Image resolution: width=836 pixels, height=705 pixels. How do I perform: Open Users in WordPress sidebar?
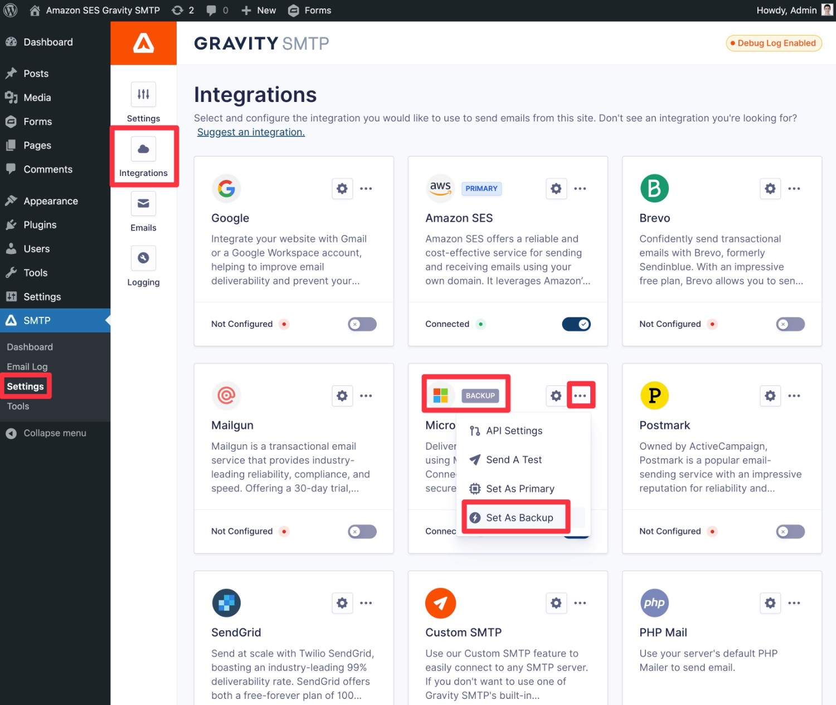(x=55, y=249)
